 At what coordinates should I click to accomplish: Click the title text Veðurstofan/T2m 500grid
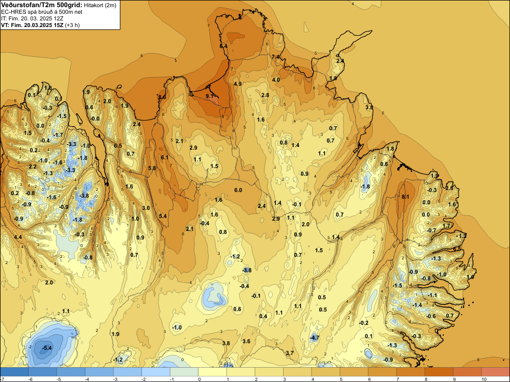[x=42, y=4]
